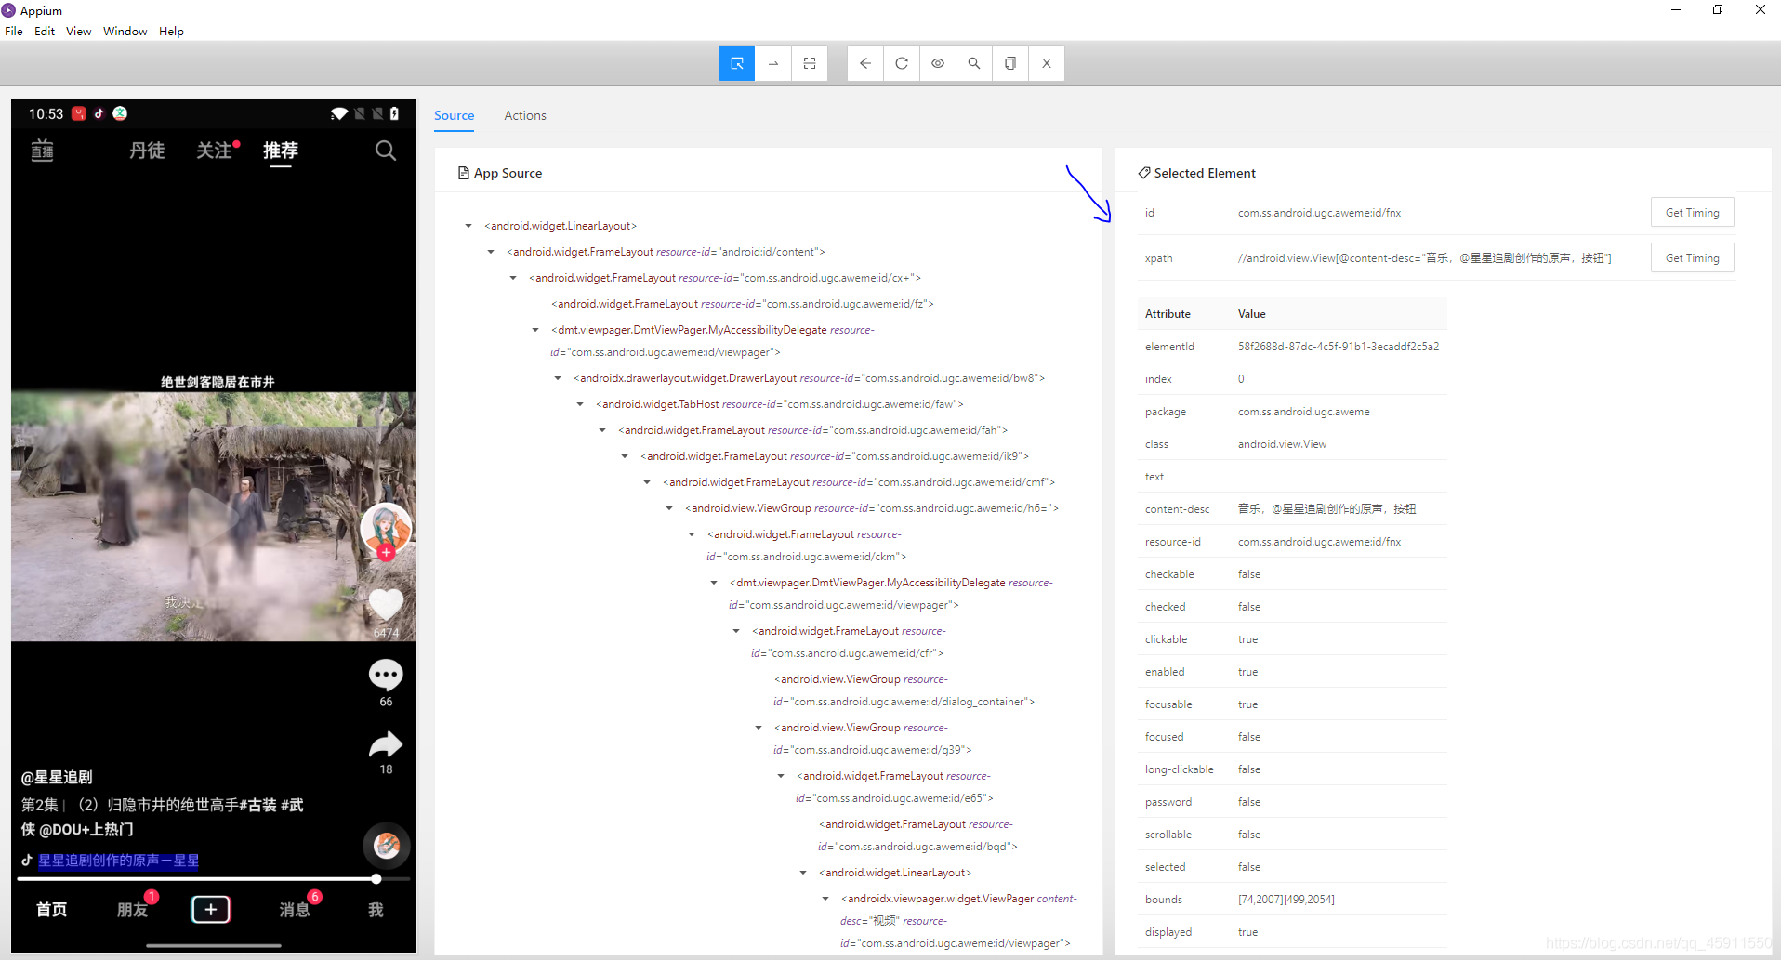Collapse FrameLayout aweme:id/cx+ node

513,278
